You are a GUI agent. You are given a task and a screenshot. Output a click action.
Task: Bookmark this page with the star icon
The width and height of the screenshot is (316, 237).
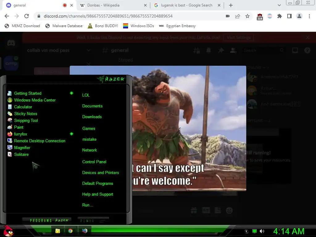[247, 16]
